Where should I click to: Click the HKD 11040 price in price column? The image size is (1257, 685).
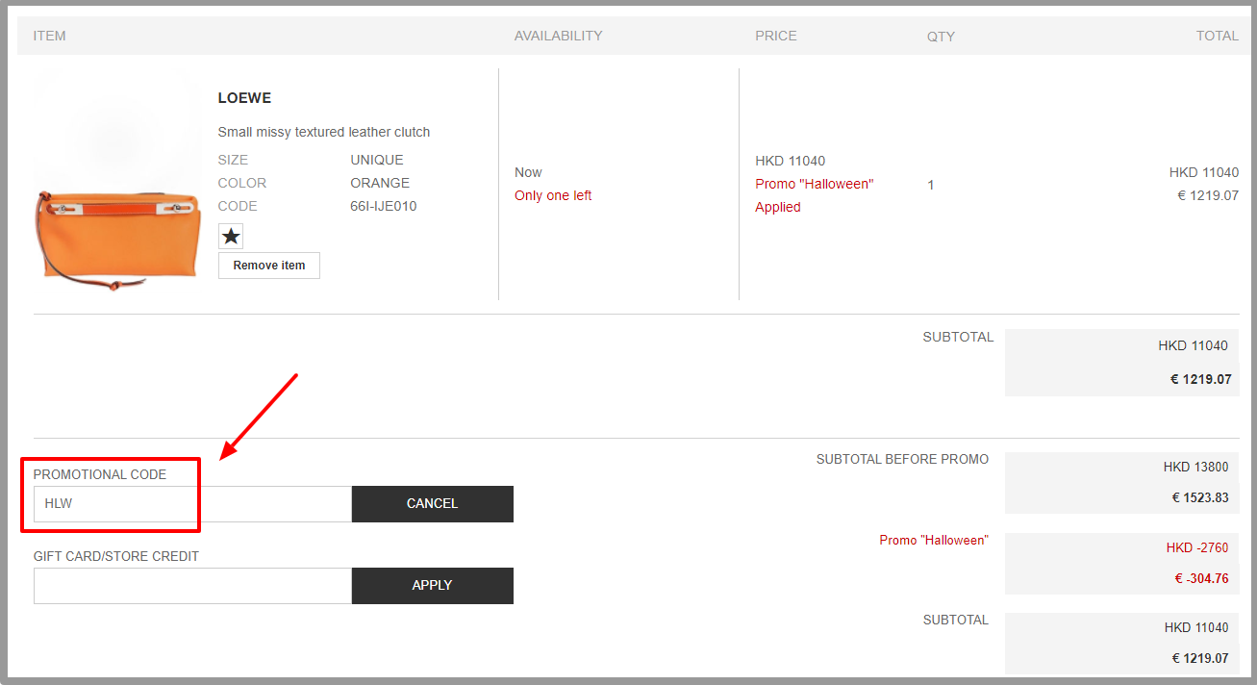(x=791, y=161)
